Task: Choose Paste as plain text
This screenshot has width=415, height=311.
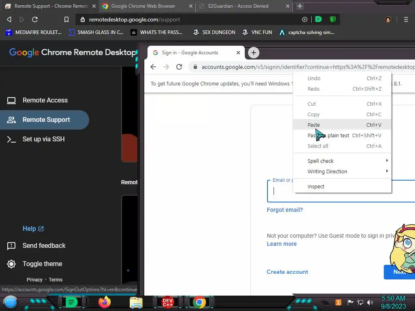Action: point(342,135)
